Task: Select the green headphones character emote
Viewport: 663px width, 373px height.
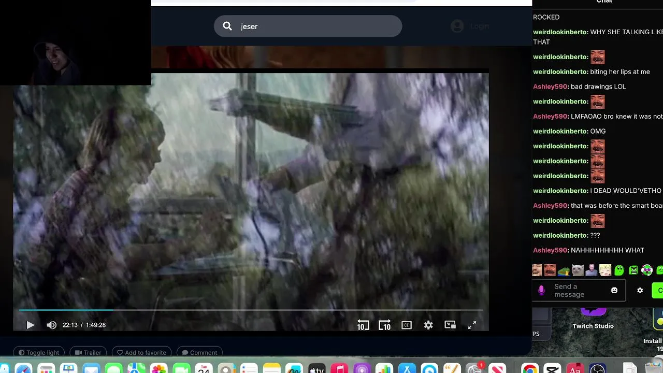Action: click(x=646, y=270)
